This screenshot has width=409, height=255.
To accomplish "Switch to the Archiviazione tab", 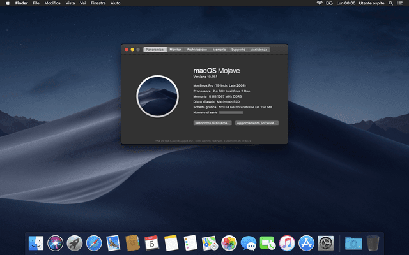I will click(197, 50).
